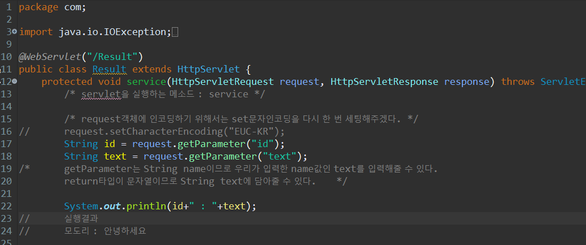Click the 'throws' keyword on line 12
This screenshot has height=245, width=586.
click(x=517, y=81)
